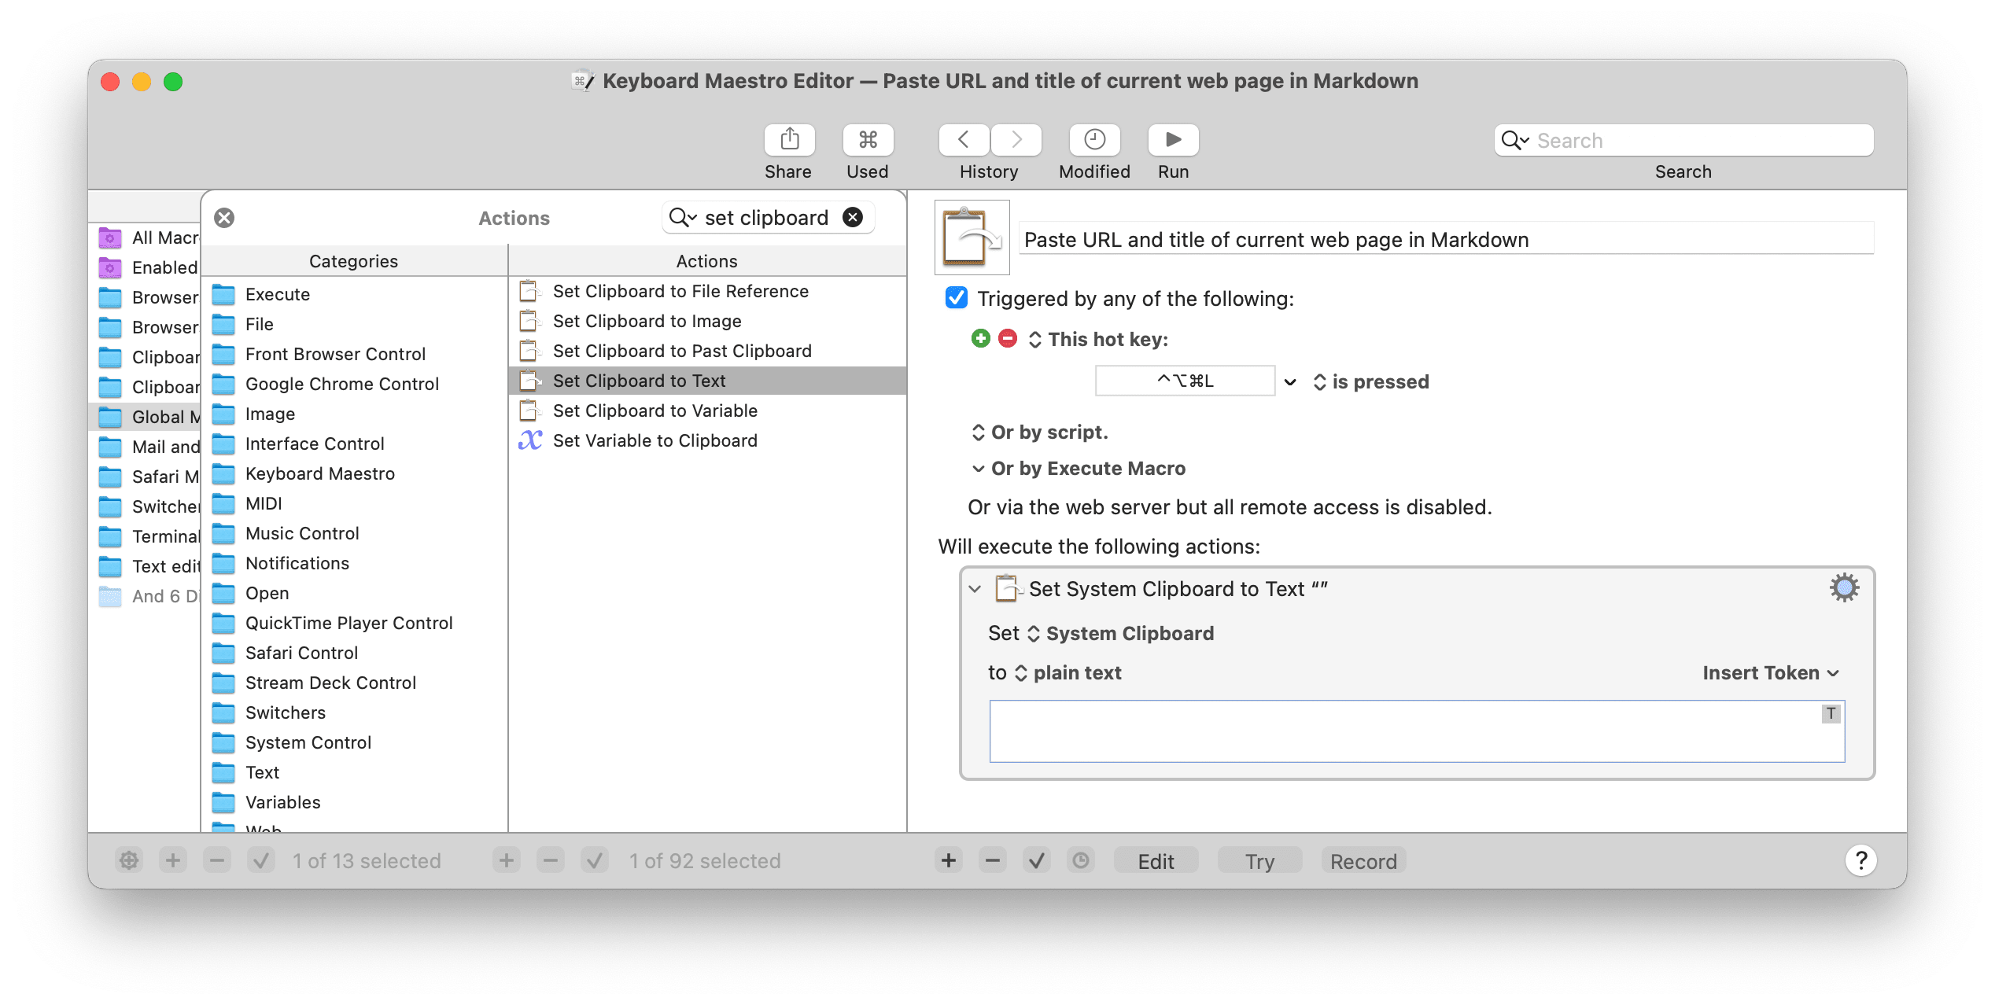Open the Front Browser Control category
The width and height of the screenshot is (1995, 1005).
[355, 354]
